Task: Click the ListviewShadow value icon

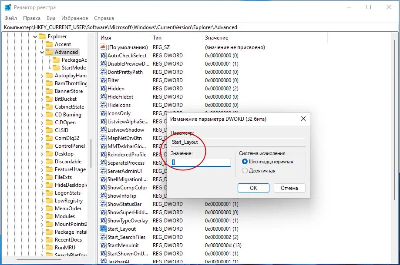Action: 103,130
